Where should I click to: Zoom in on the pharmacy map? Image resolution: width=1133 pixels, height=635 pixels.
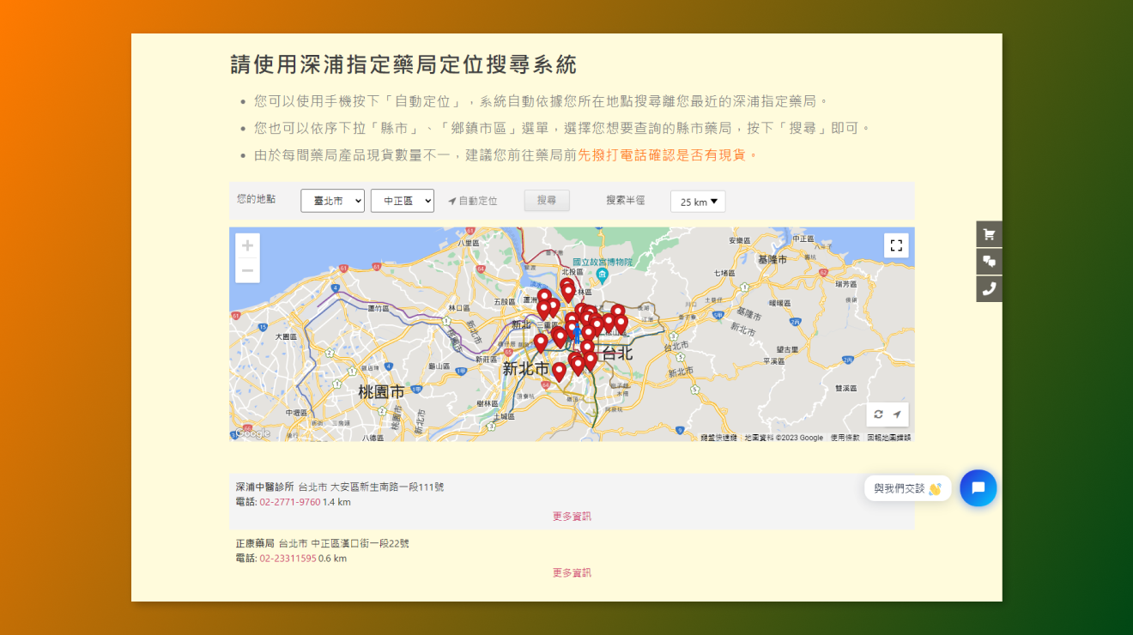coord(247,245)
